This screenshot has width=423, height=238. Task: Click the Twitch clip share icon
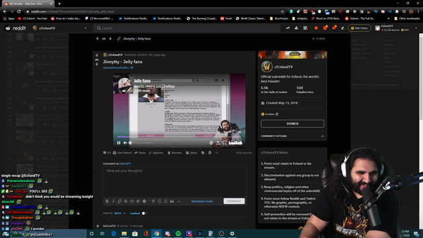click(217, 143)
